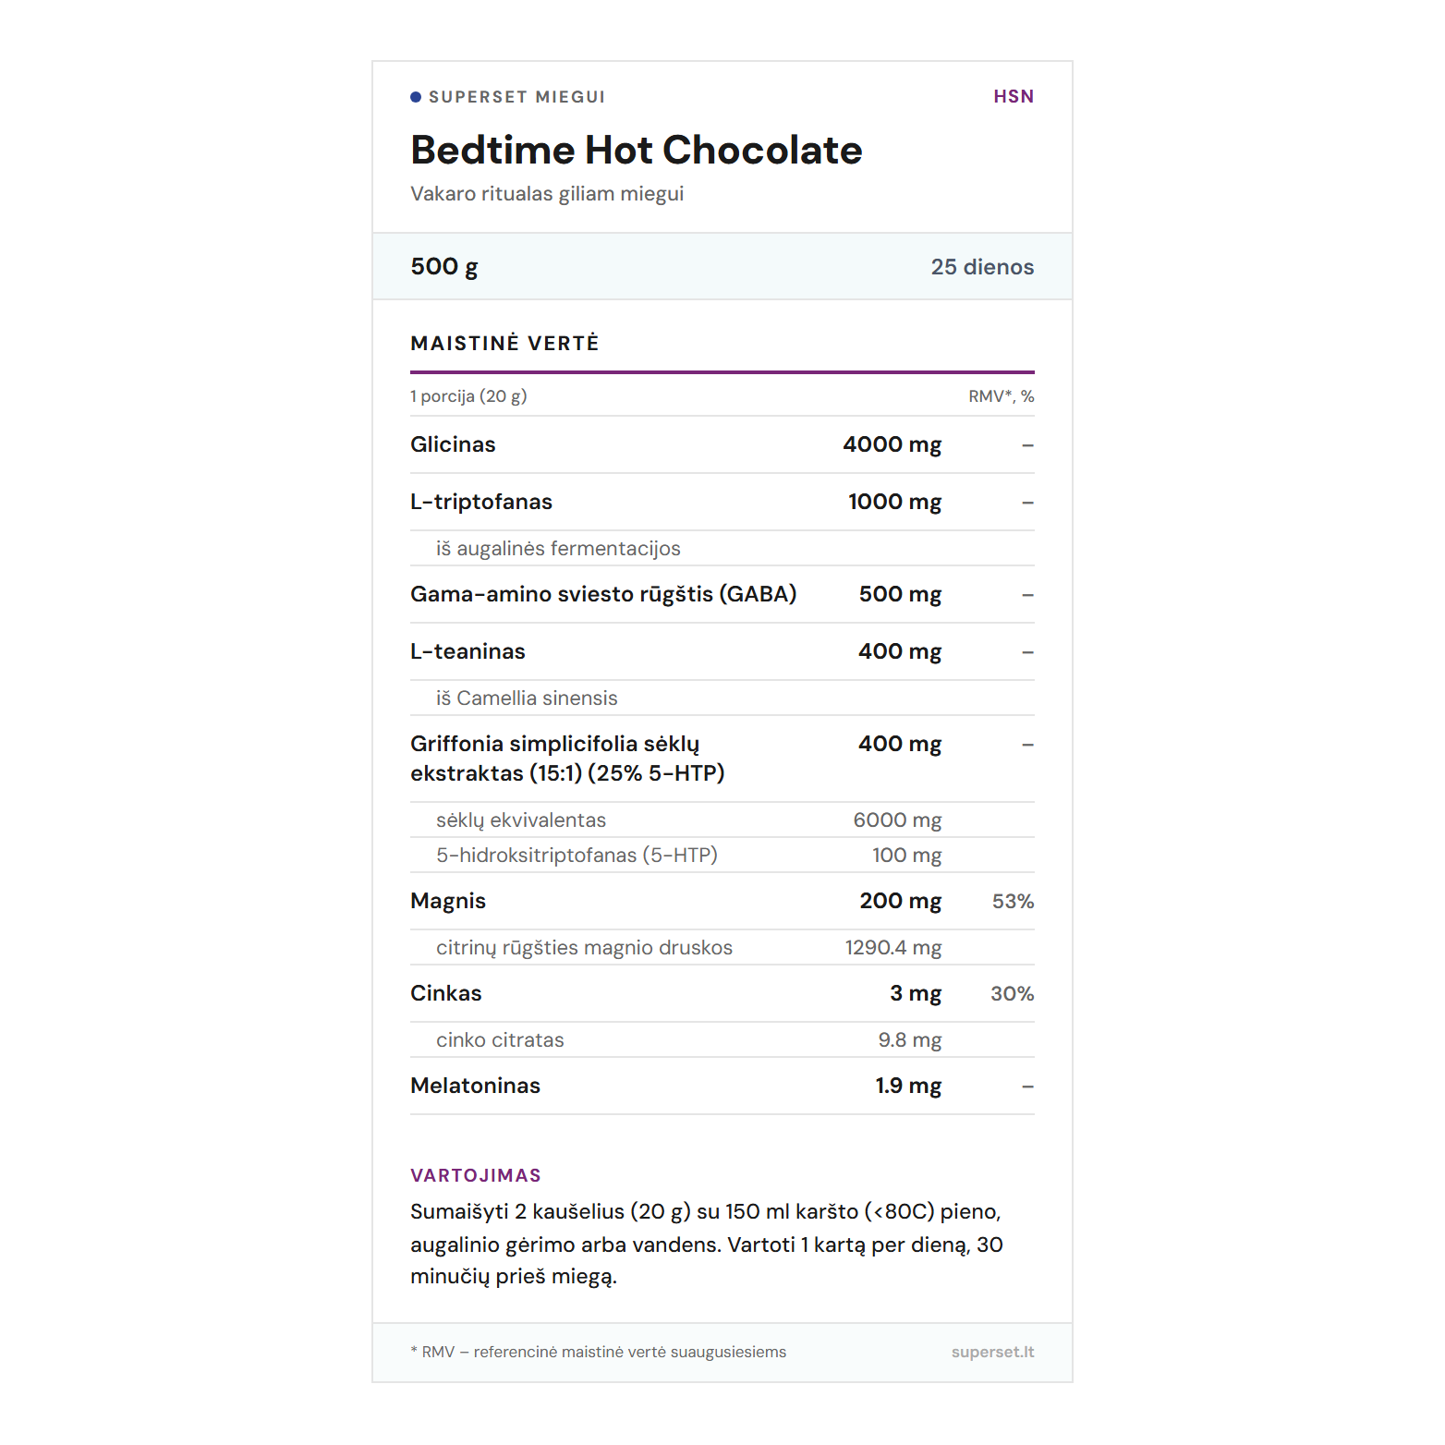Click the 25 dienos supply label
This screenshot has width=1445, height=1445.
click(x=982, y=267)
